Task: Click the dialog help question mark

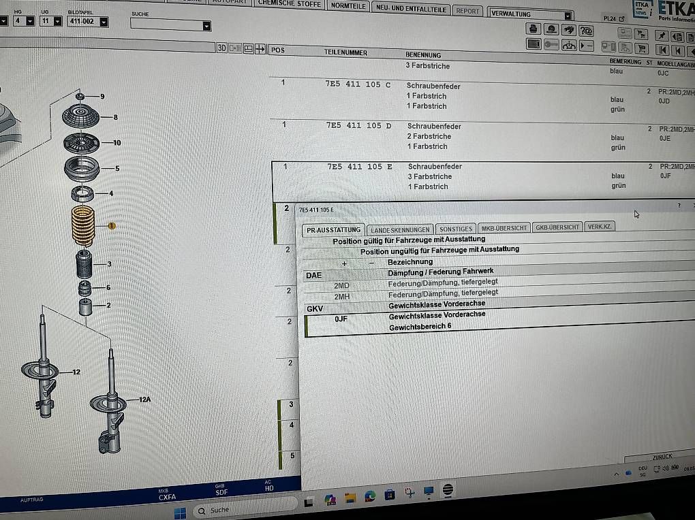Action: click(679, 206)
